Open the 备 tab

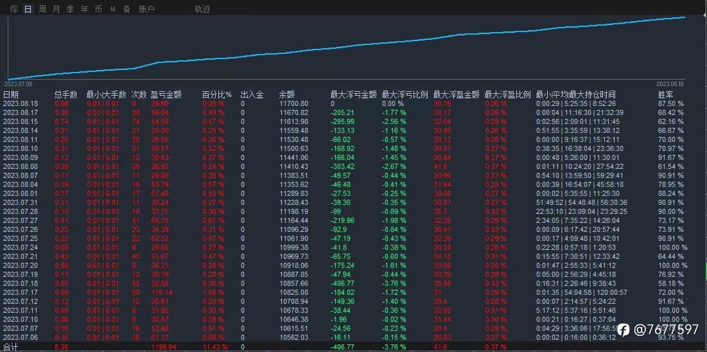[127, 9]
